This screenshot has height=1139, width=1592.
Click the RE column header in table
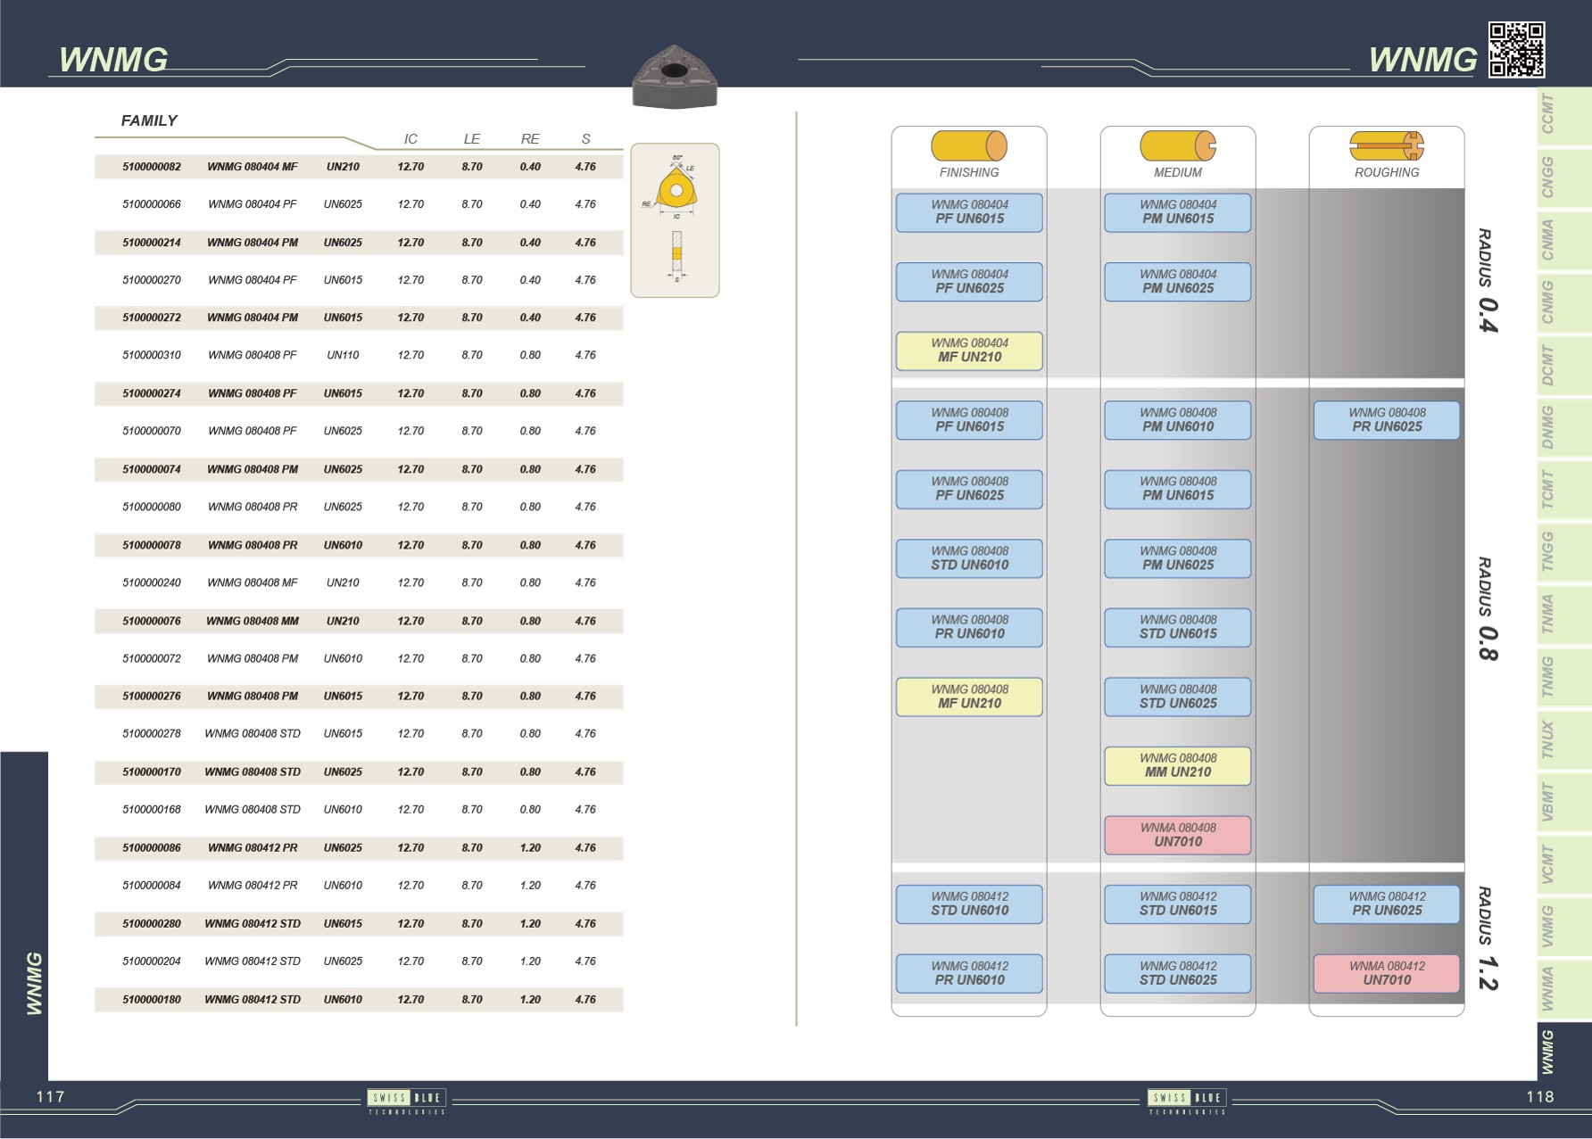pyautogui.click(x=530, y=139)
